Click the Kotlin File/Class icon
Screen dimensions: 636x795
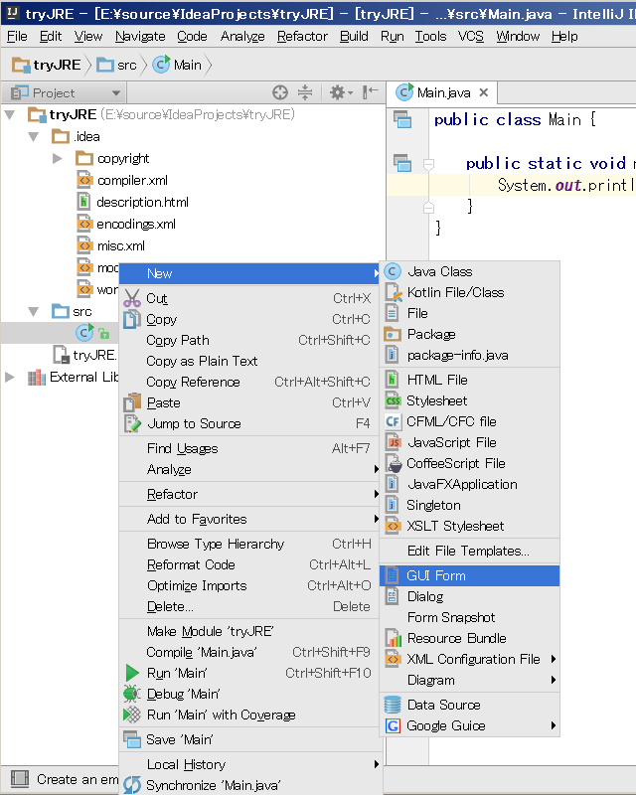394,292
